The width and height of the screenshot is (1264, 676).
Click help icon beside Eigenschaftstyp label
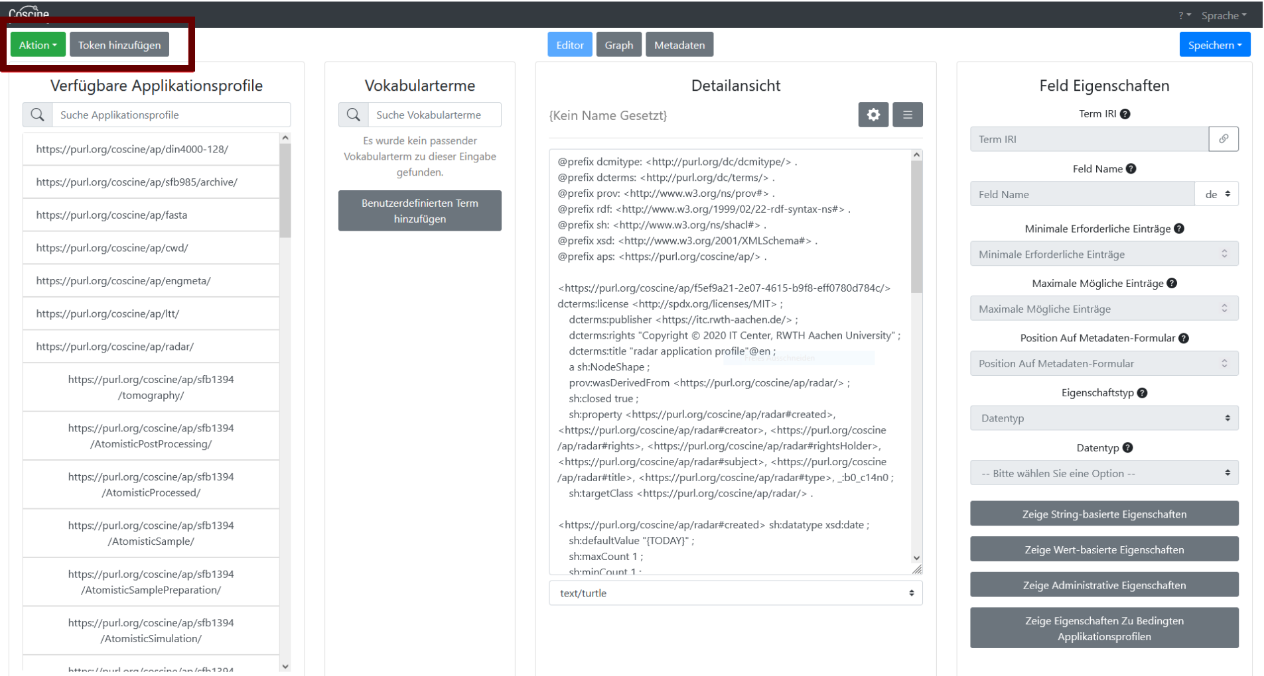[1141, 393]
